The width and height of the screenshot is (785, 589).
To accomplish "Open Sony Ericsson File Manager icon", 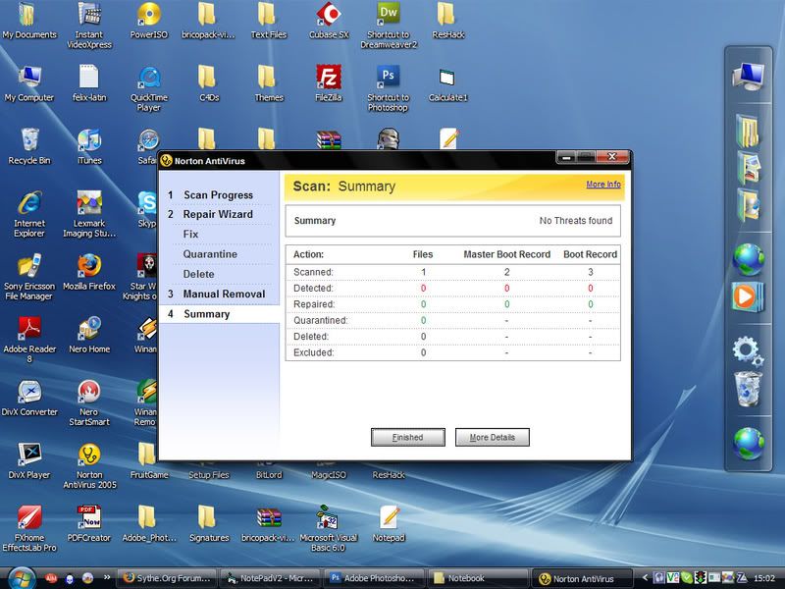I will pyautogui.click(x=29, y=277).
